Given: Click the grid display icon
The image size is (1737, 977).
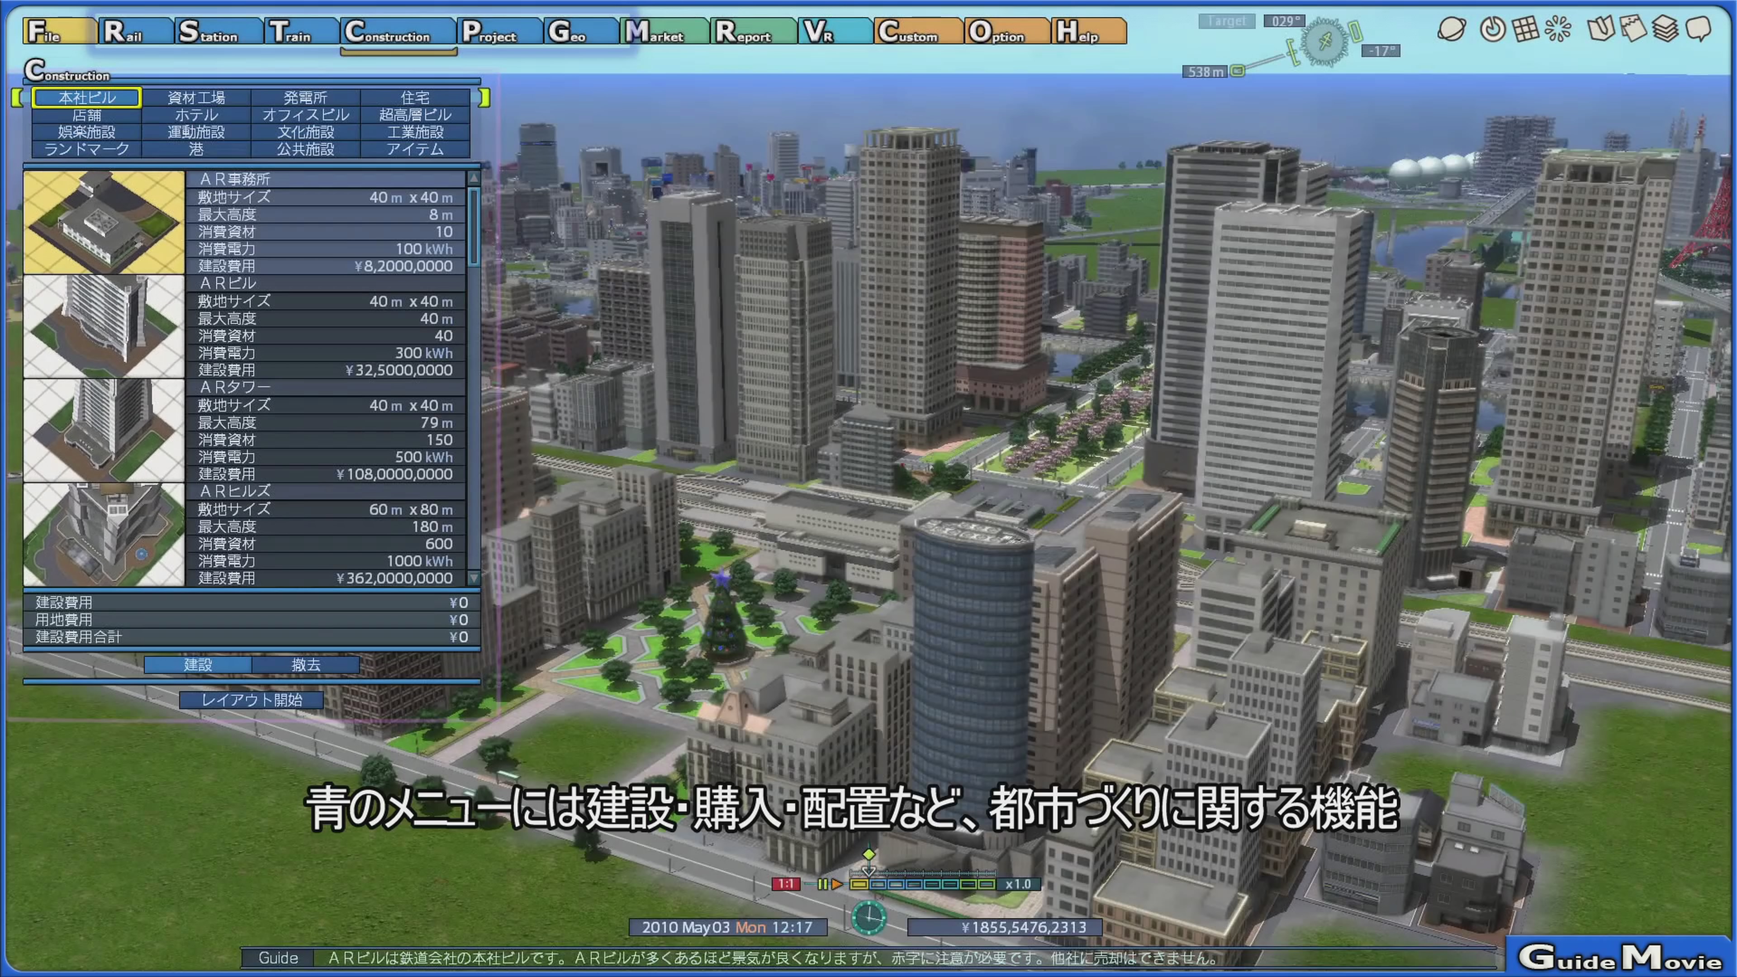Looking at the screenshot, I should point(1526,30).
